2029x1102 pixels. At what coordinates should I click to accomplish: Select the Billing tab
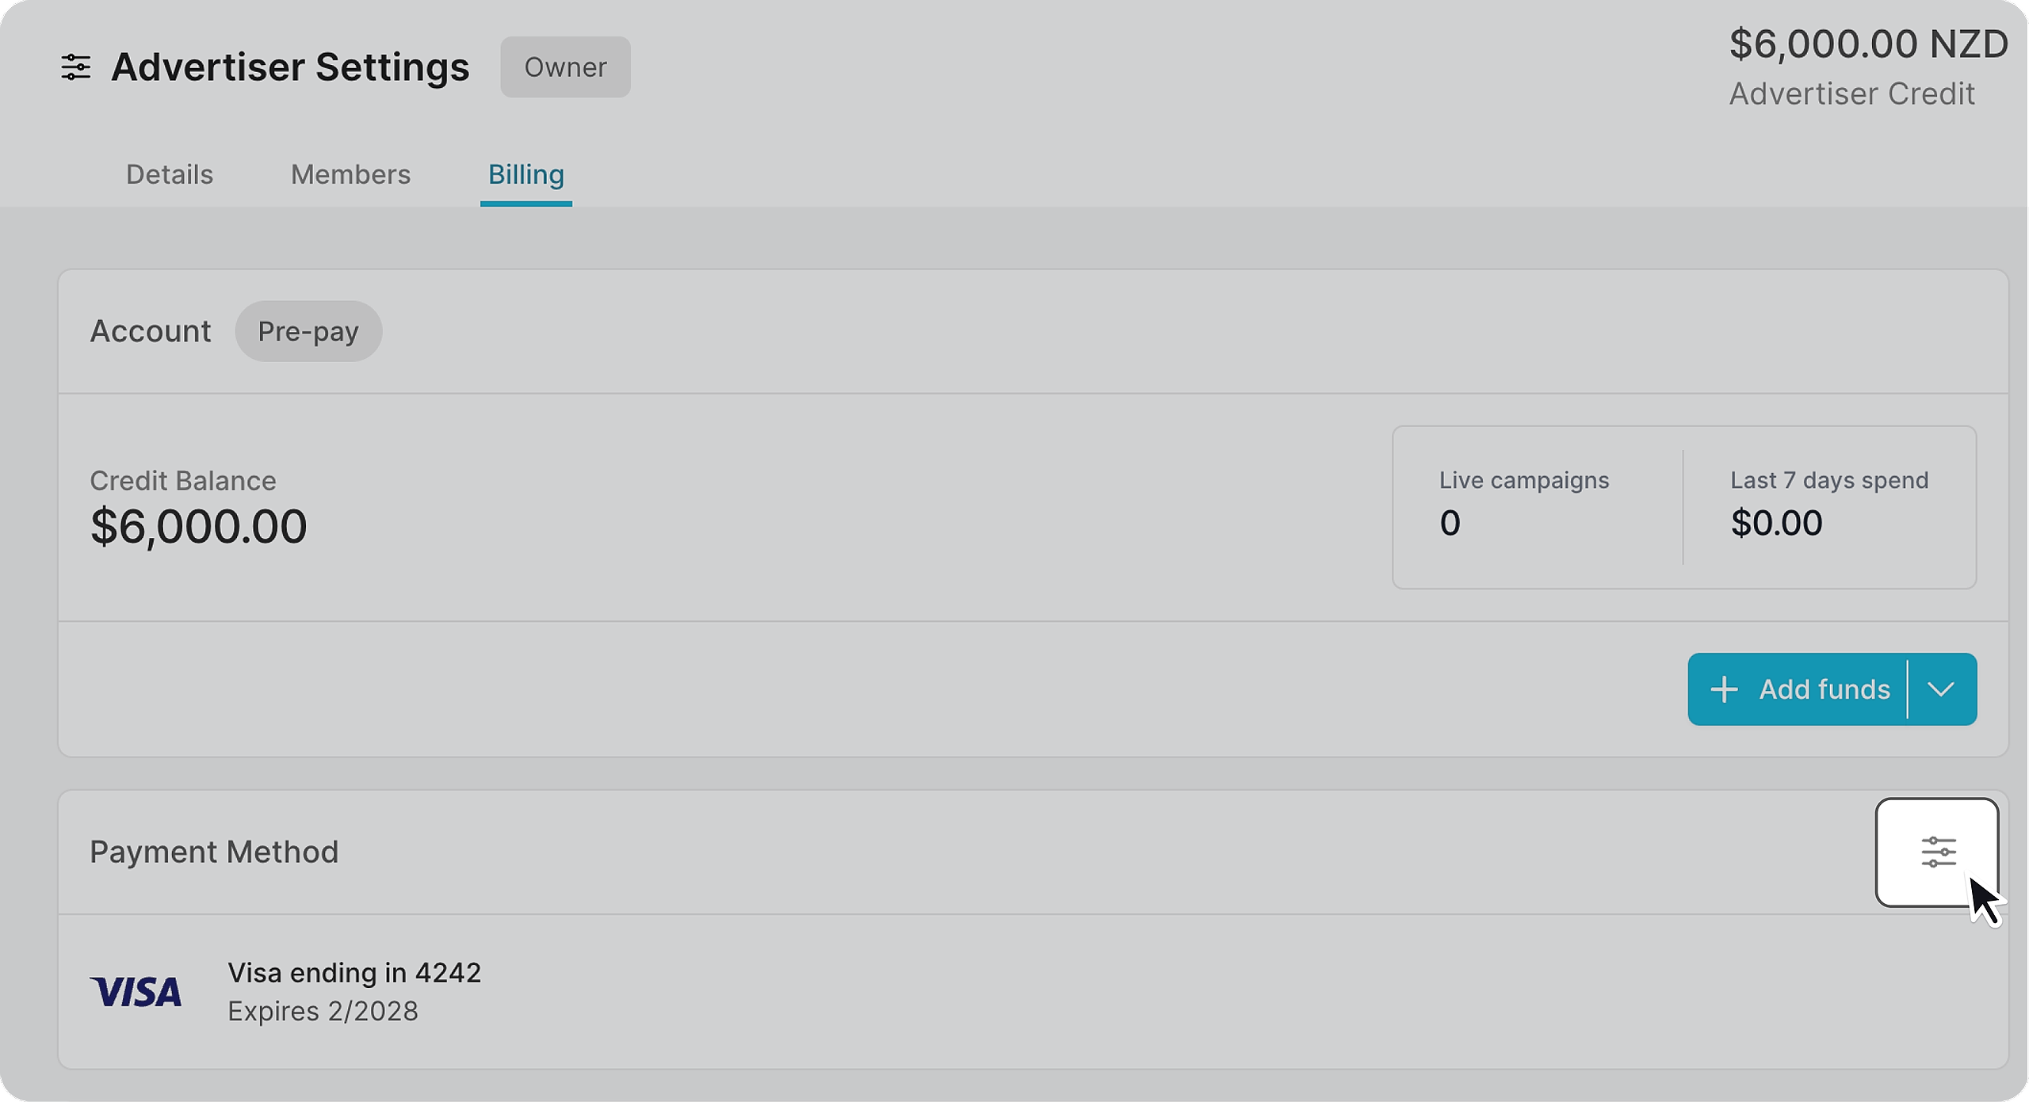tap(525, 174)
